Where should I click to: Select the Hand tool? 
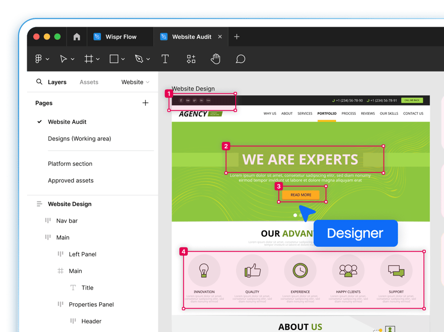click(215, 59)
